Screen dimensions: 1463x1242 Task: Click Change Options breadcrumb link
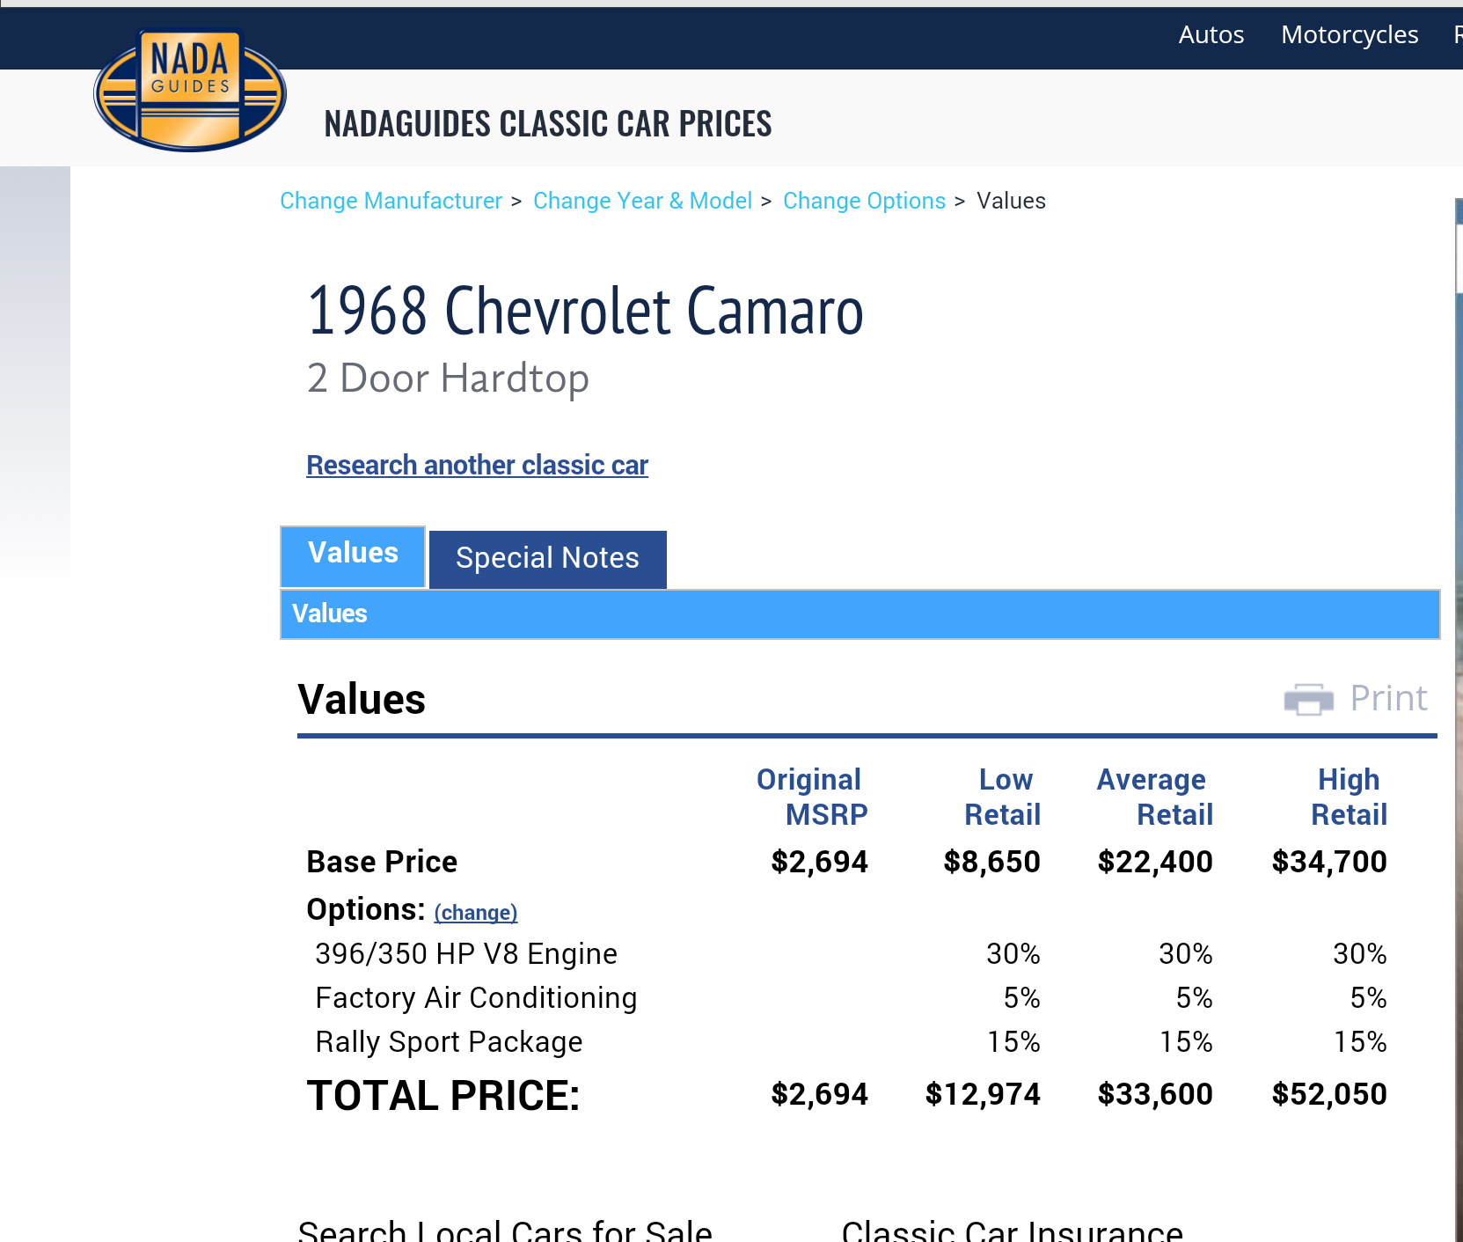(x=864, y=201)
